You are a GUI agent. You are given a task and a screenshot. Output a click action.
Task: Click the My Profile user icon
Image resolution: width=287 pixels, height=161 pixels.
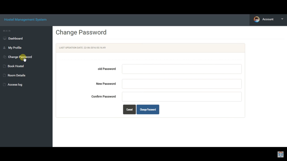4,48
